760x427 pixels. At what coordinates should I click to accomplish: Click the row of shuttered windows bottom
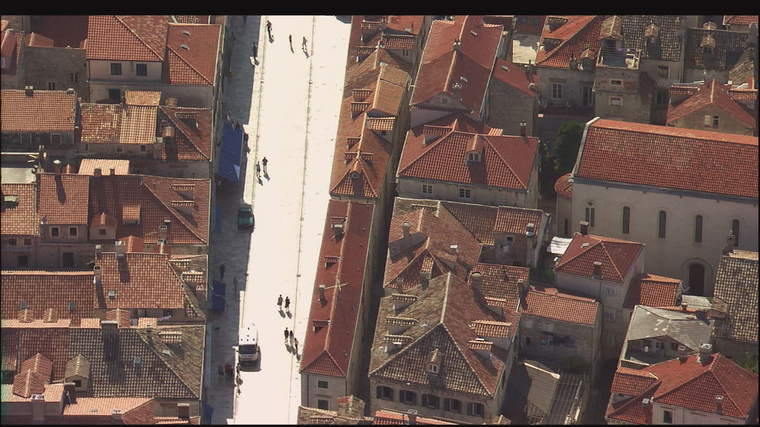[x=431, y=399]
